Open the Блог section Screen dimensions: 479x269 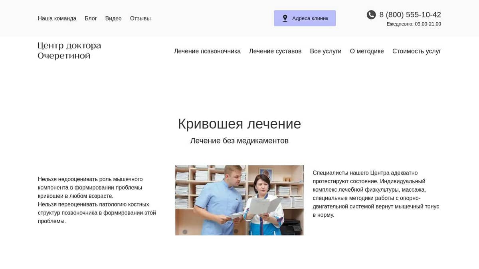91,18
